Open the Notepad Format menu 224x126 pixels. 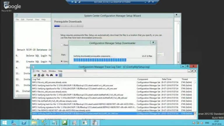pyautogui.click(x=29, y=20)
